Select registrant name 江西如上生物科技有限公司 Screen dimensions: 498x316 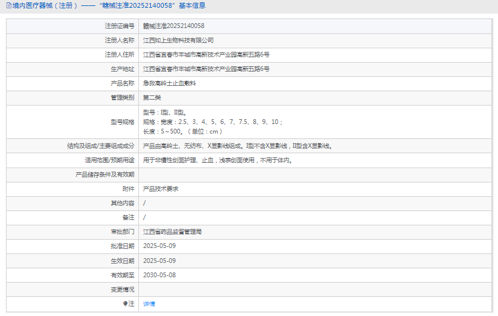(178, 41)
